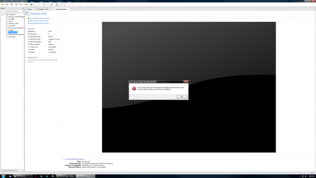The width and height of the screenshot is (316, 178).
Task: Click the red error icon in dialog
Action: click(134, 89)
